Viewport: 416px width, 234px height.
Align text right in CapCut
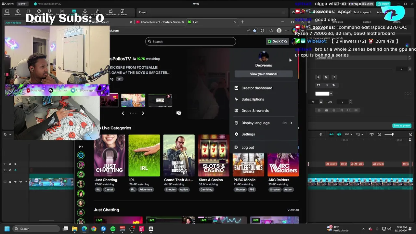[334, 110]
